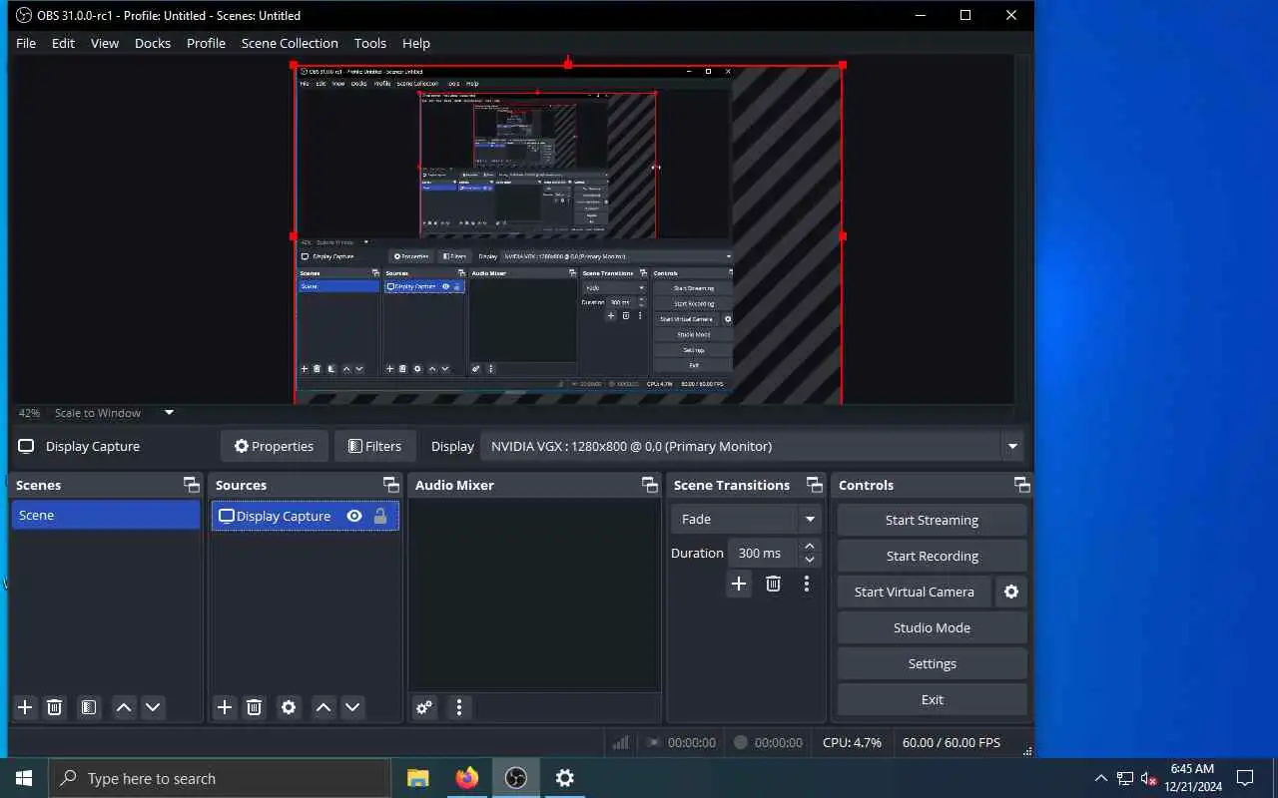Toggle Display Capture visibility eye

354,516
